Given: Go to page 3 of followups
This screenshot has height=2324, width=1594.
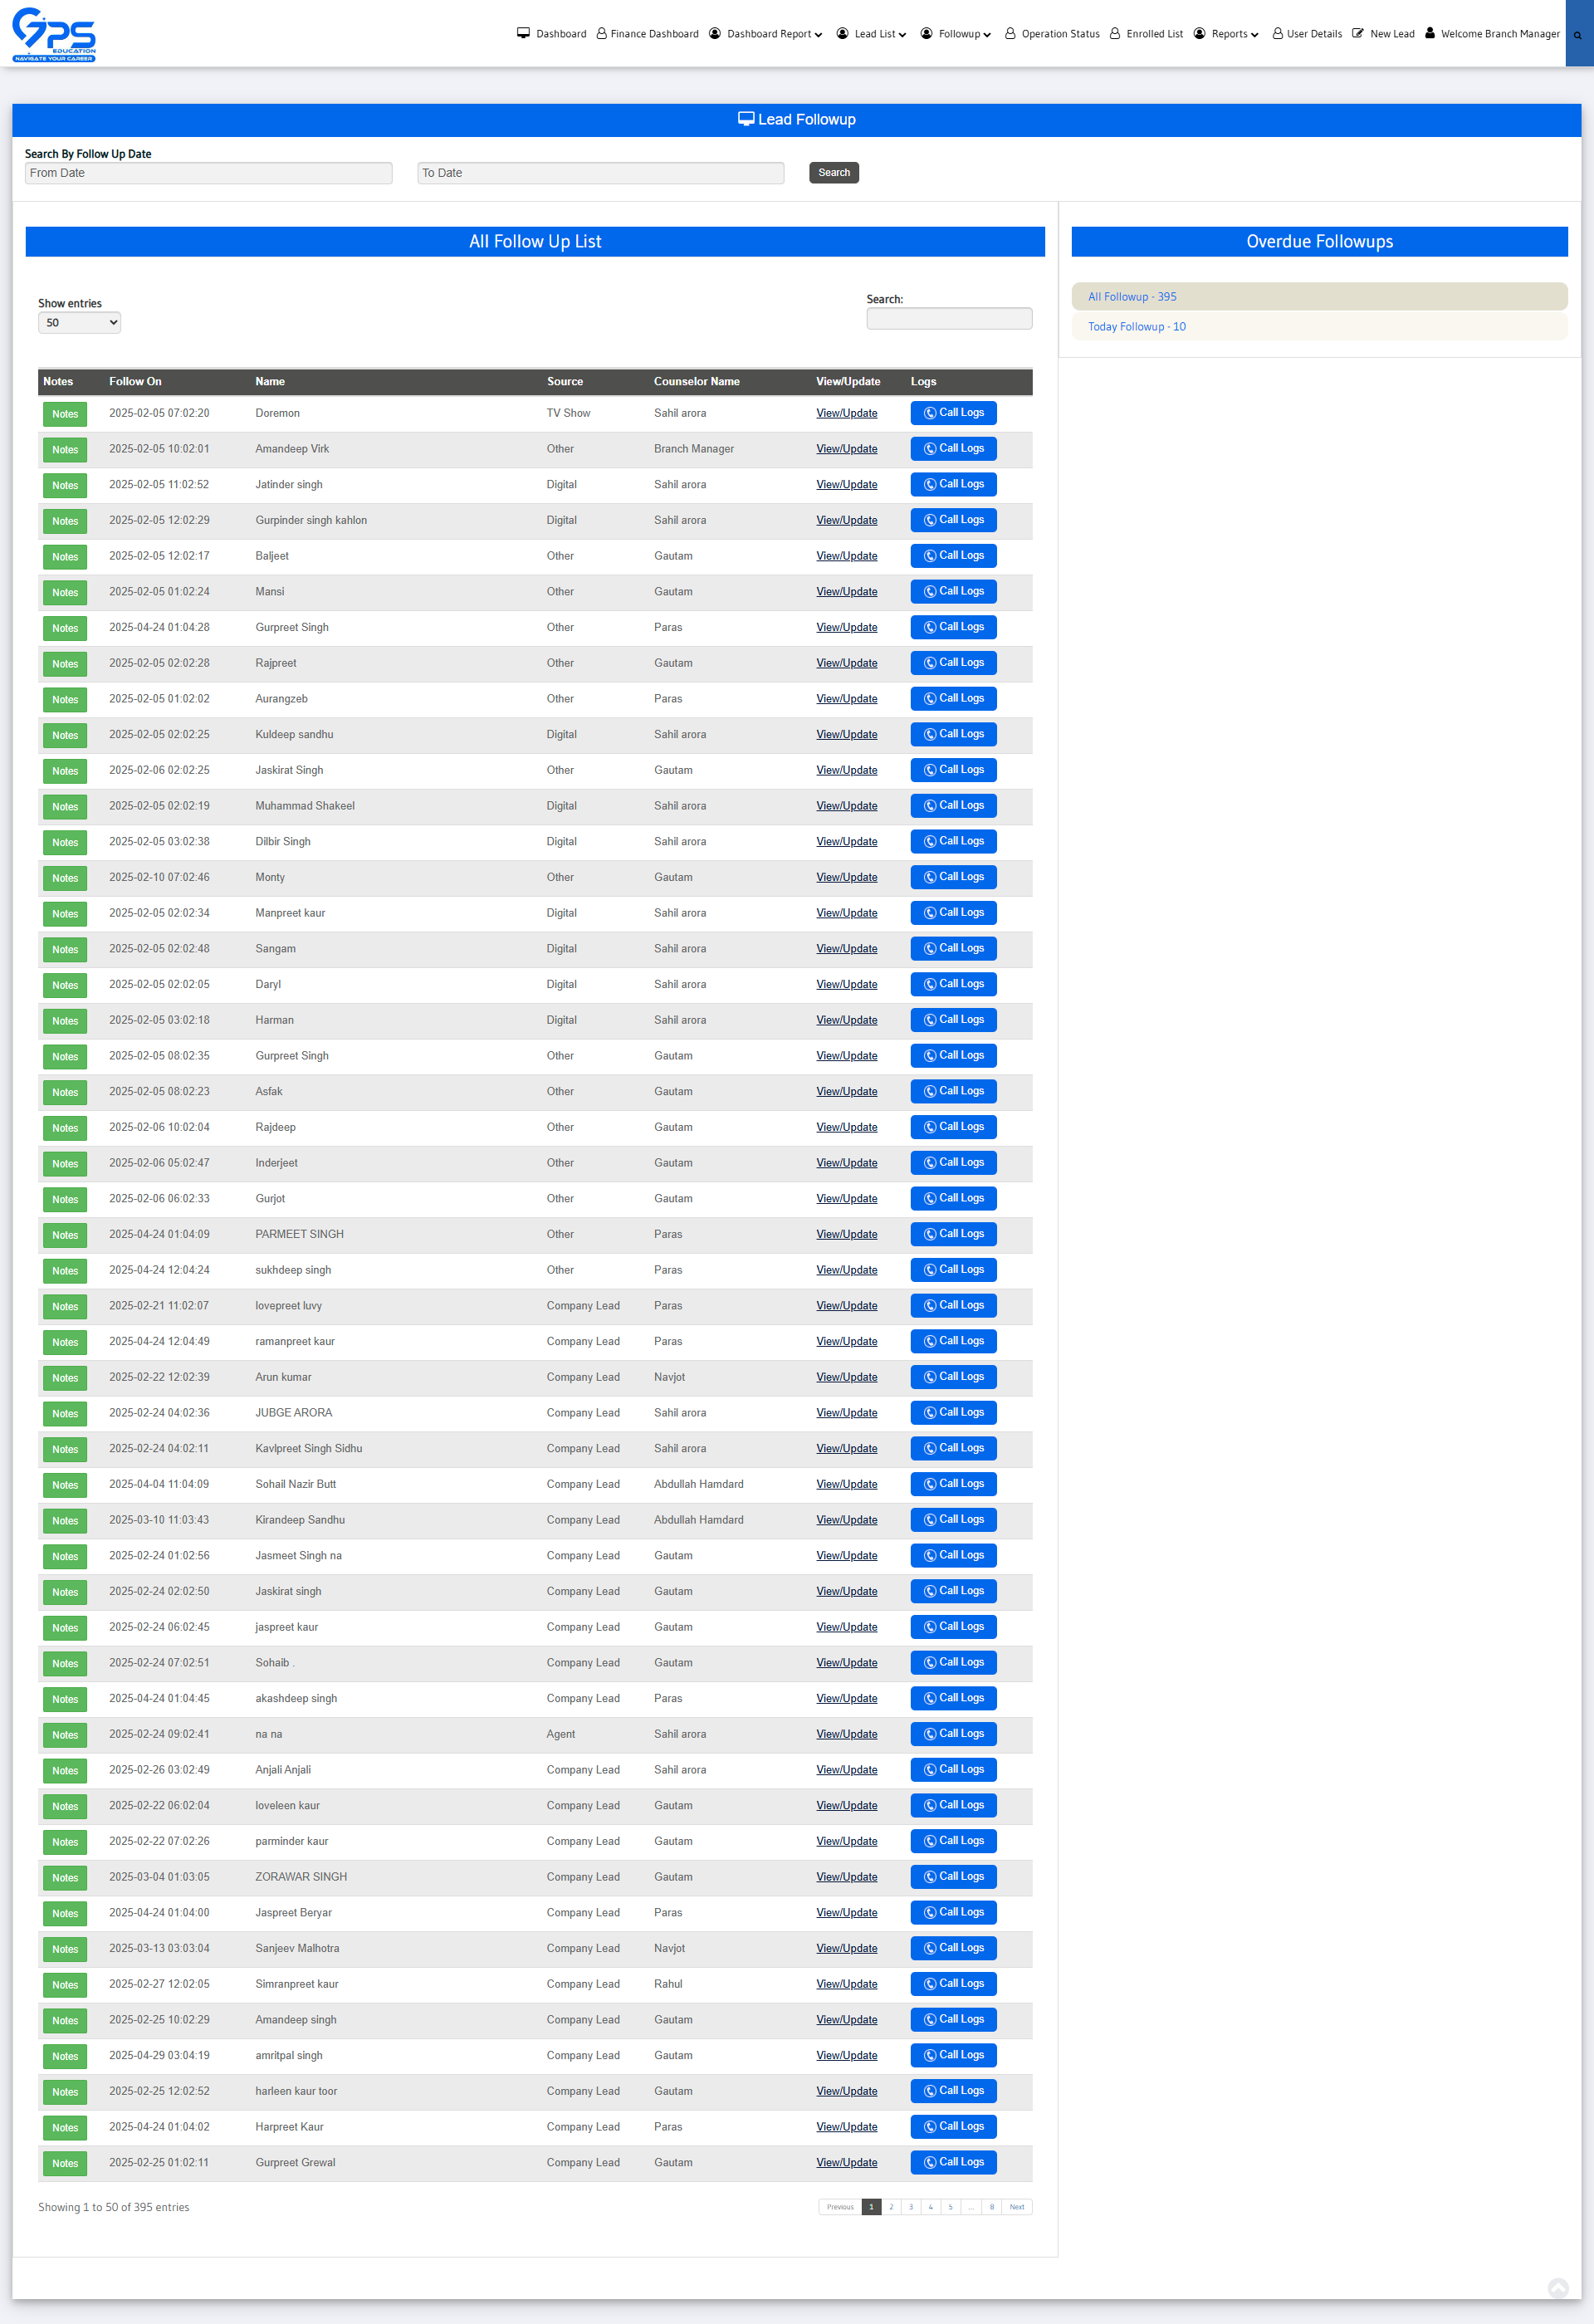Looking at the screenshot, I should click(x=911, y=2207).
